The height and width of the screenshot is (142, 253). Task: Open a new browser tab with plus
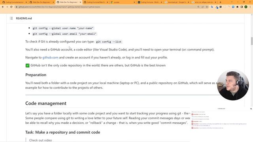pyautogui.click(x=221, y=2)
